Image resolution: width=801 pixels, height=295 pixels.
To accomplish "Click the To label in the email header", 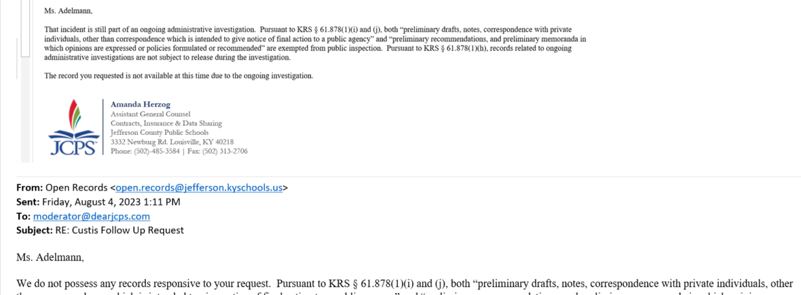I will [x=24, y=216].
